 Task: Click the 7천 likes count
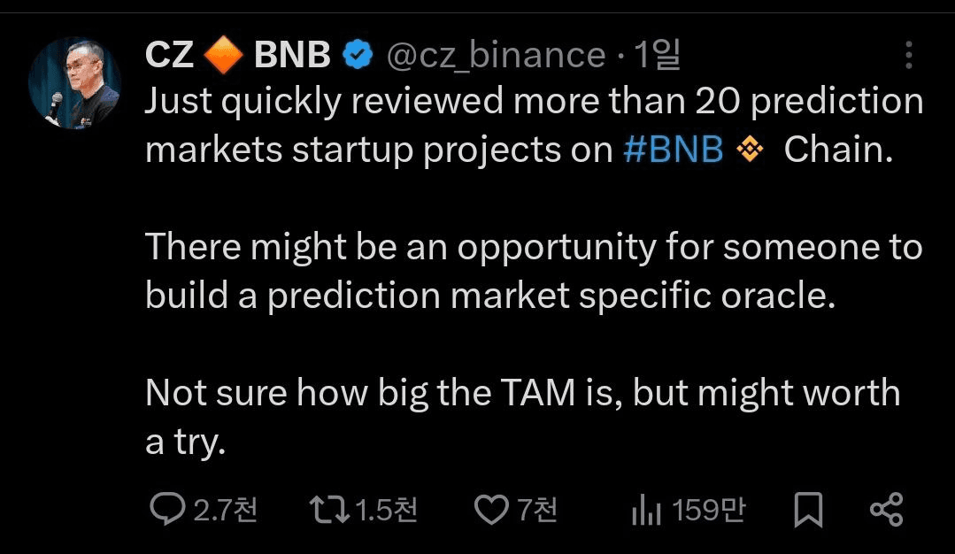click(536, 509)
